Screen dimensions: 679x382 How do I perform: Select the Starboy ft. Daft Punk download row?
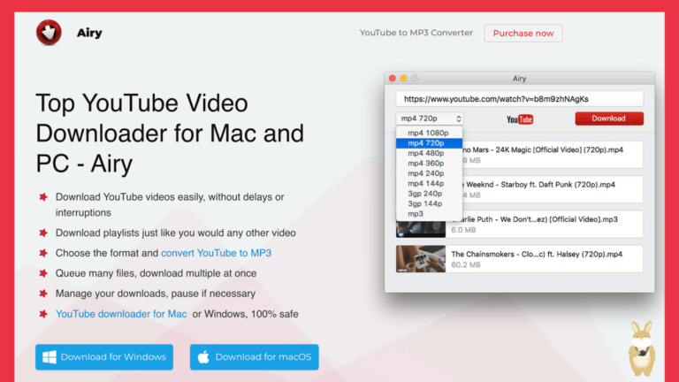pyautogui.click(x=553, y=189)
